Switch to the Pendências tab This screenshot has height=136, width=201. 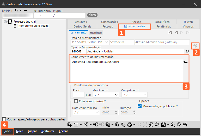click(163, 26)
